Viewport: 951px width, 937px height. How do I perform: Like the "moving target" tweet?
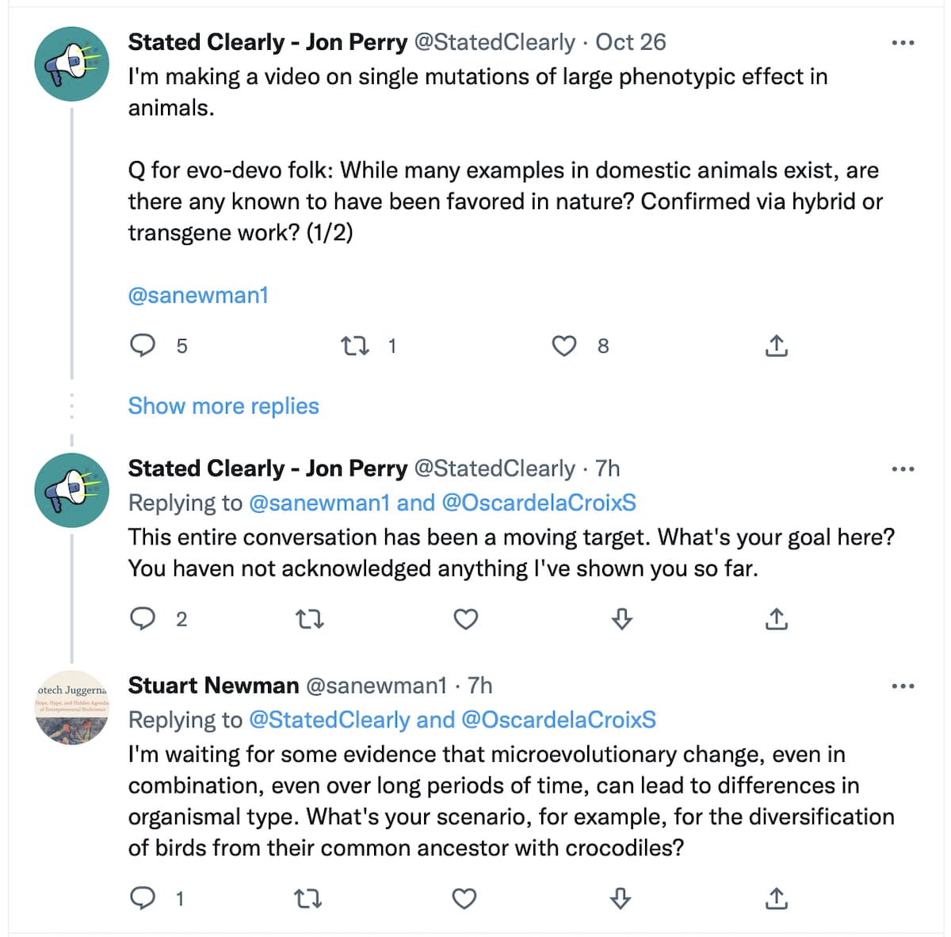click(x=465, y=618)
